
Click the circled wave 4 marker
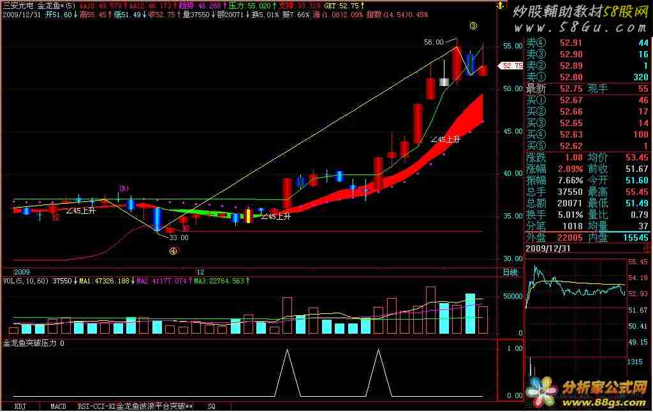tap(173, 251)
